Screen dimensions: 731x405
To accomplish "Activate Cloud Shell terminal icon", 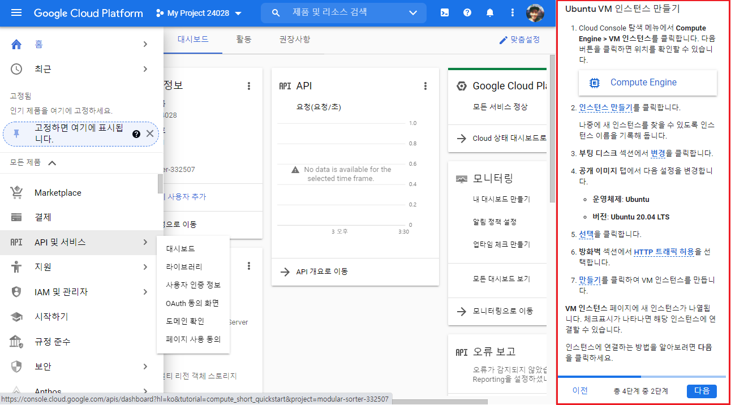I will pyautogui.click(x=445, y=12).
